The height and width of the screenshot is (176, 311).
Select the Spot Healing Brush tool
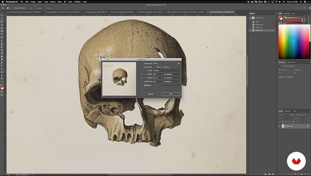coord(2,37)
